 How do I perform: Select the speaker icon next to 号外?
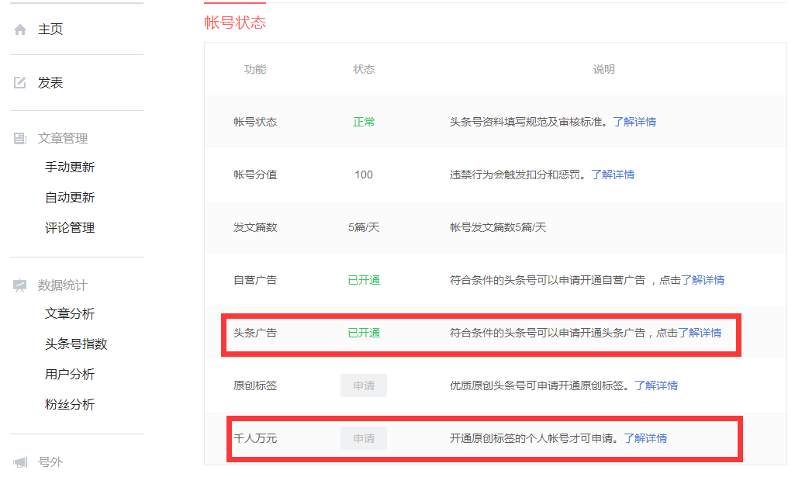click(19, 461)
